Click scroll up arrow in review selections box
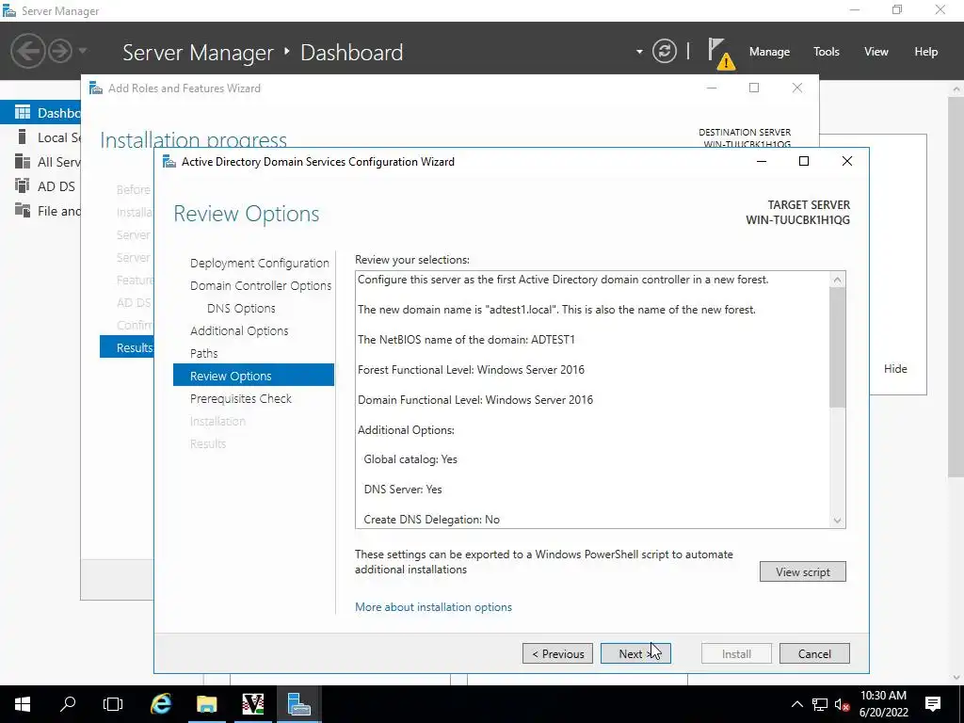Viewport: 964px width, 723px height. (x=837, y=280)
